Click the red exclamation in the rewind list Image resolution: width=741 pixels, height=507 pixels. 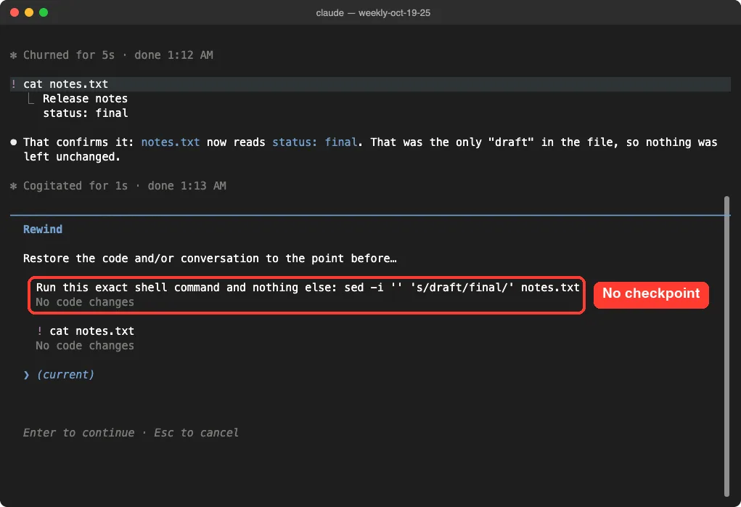(x=40, y=331)
